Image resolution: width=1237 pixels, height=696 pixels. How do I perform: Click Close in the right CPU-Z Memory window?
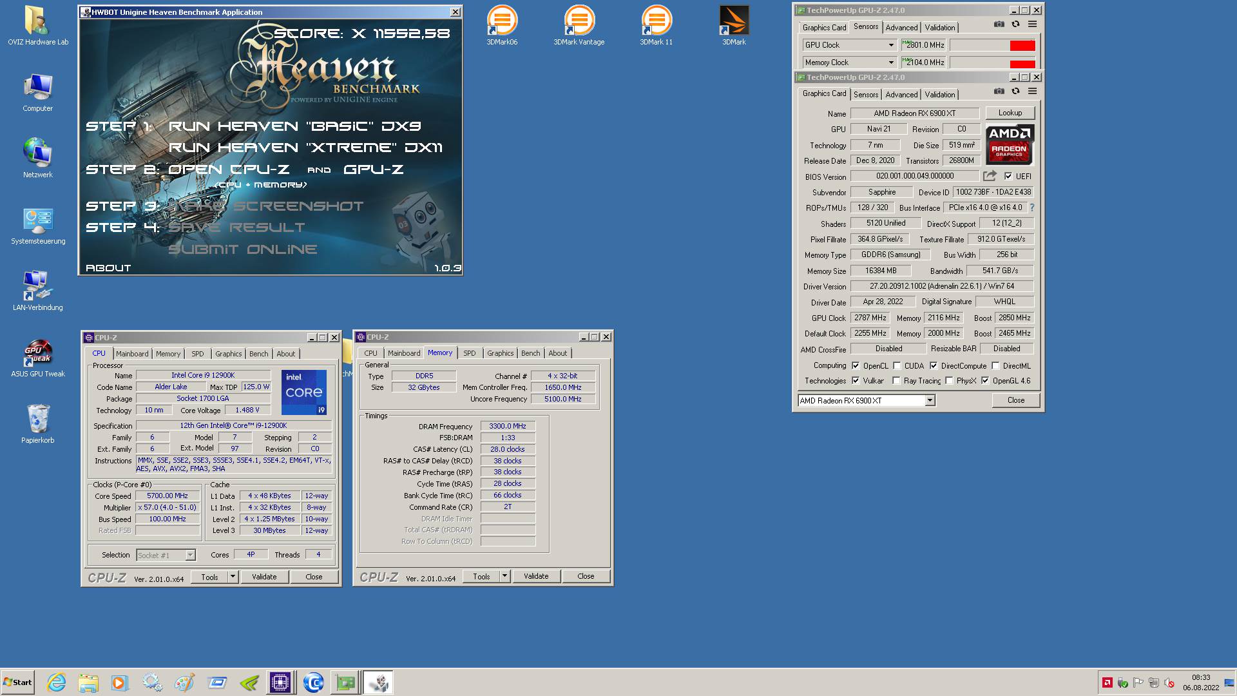[x=586, y=576]
